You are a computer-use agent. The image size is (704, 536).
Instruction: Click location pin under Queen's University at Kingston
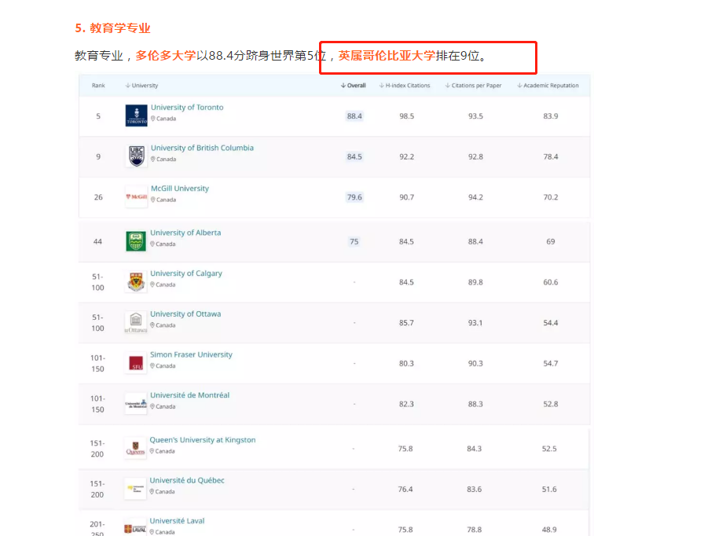point(152,451)
